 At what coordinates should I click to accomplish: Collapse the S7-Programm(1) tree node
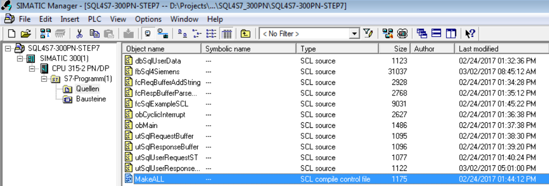(x=44, y=78)
